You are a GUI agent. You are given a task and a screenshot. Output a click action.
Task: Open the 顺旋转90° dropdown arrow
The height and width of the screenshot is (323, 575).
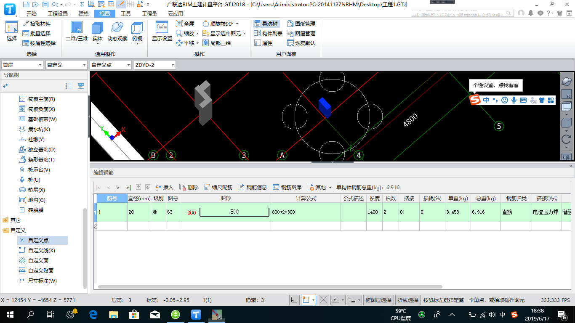click(237, 24)
